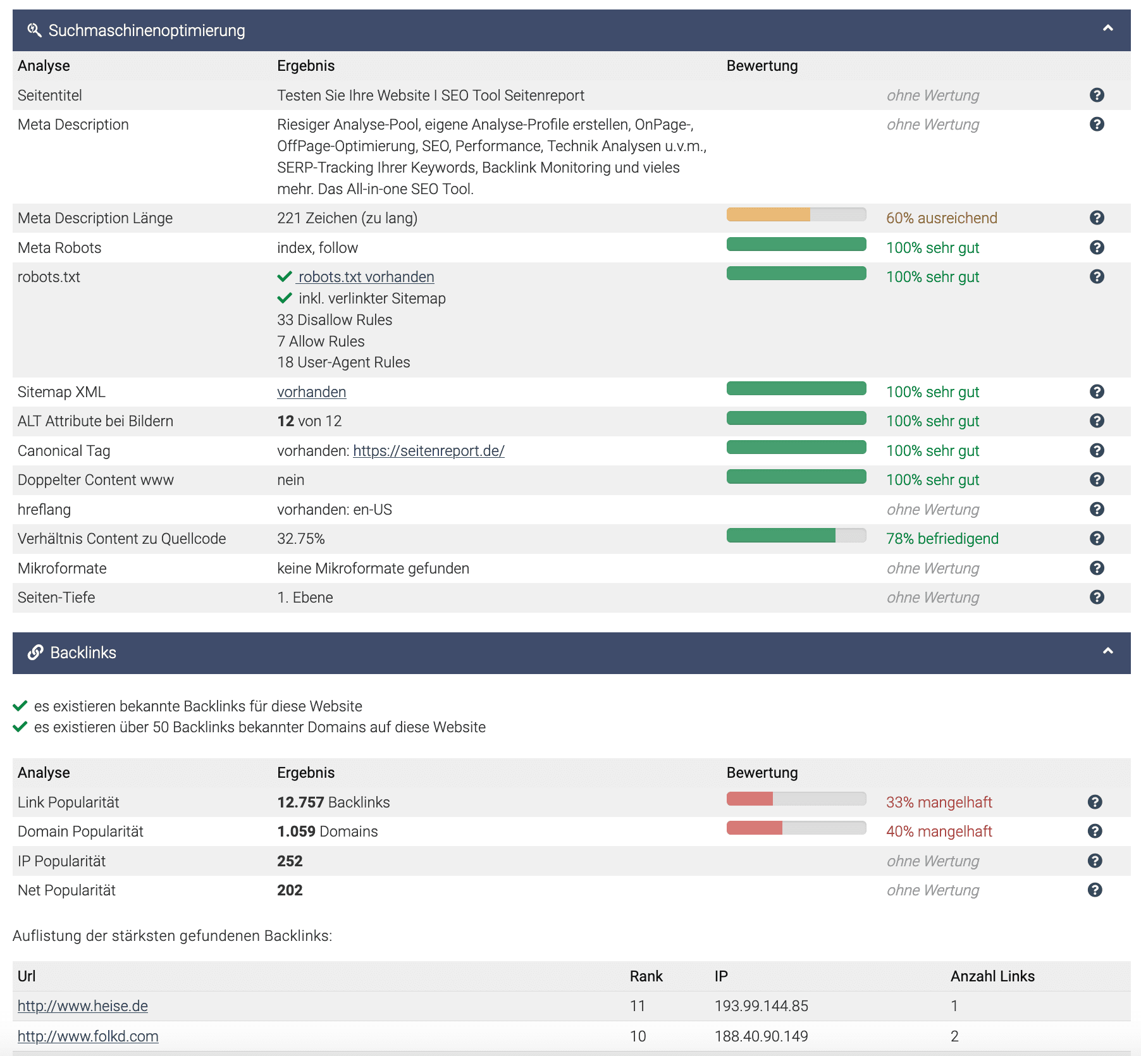Open help for Meta Description Länge
This screenshot has width=1141, height=1056.
tap(1097, 218)
